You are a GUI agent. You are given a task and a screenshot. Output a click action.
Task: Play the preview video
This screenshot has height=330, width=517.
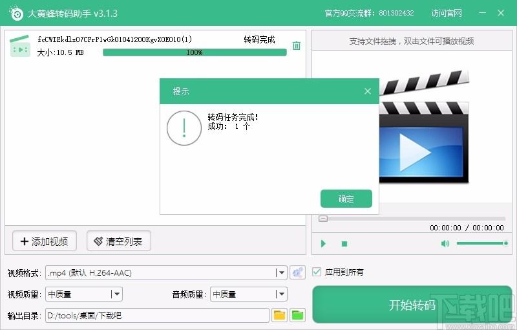point(323,243)
